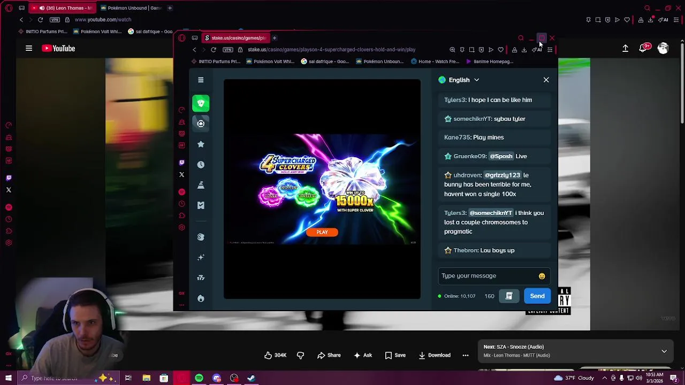Open X in Stake window's Opera sidebar
The width and height of the screenshot is (685, 385).
click(x=181, y=175)
